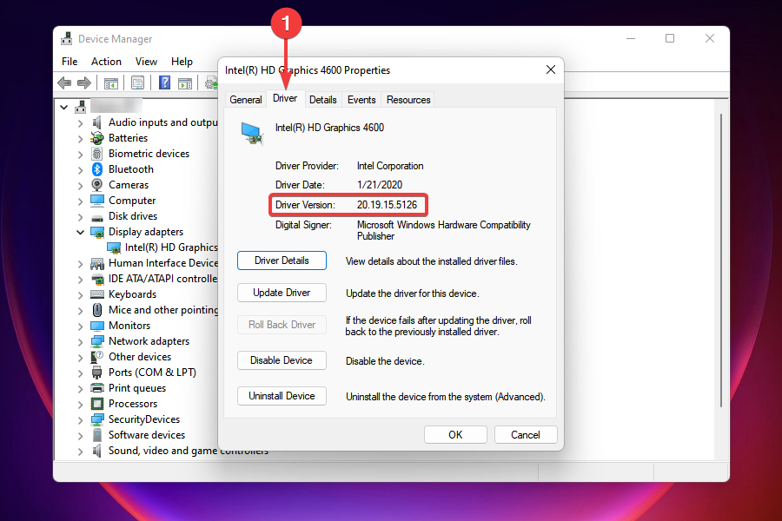Expand the Network adapters category

coord(80,342)
